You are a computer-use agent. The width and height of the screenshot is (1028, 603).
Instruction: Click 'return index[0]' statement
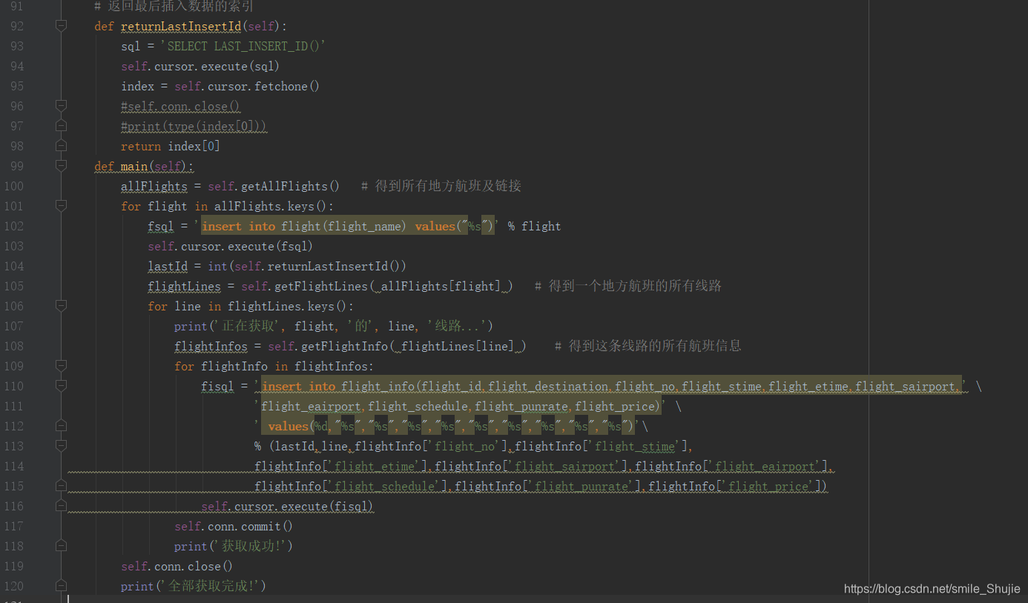tap(171, 146)
